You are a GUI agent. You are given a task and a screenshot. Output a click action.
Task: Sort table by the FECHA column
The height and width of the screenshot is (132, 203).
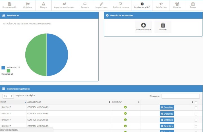click(x=13, y=102)
